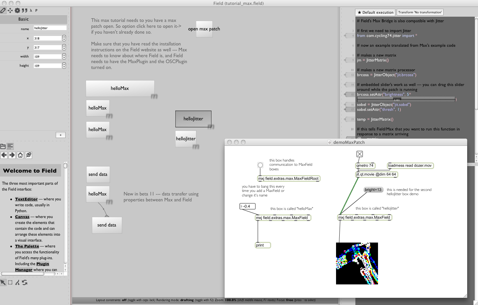The image size is (478, 305).
Task: Select the dashed rectangle marquee tool
Action: click(x=10, y=282)
